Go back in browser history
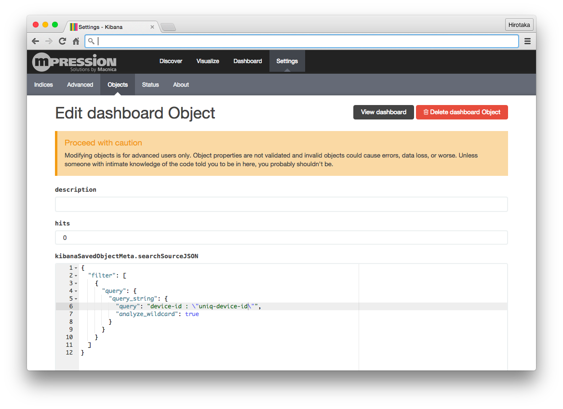Screen dimensions: 563x409 [x=35, y=41]
